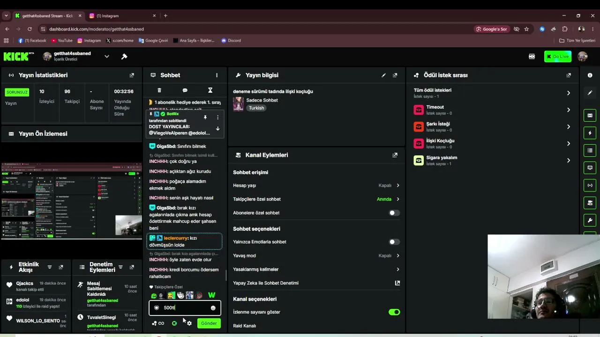600x337 pixels.
Task: Click the info icon in right sidebar
Action: coord(590,75)
